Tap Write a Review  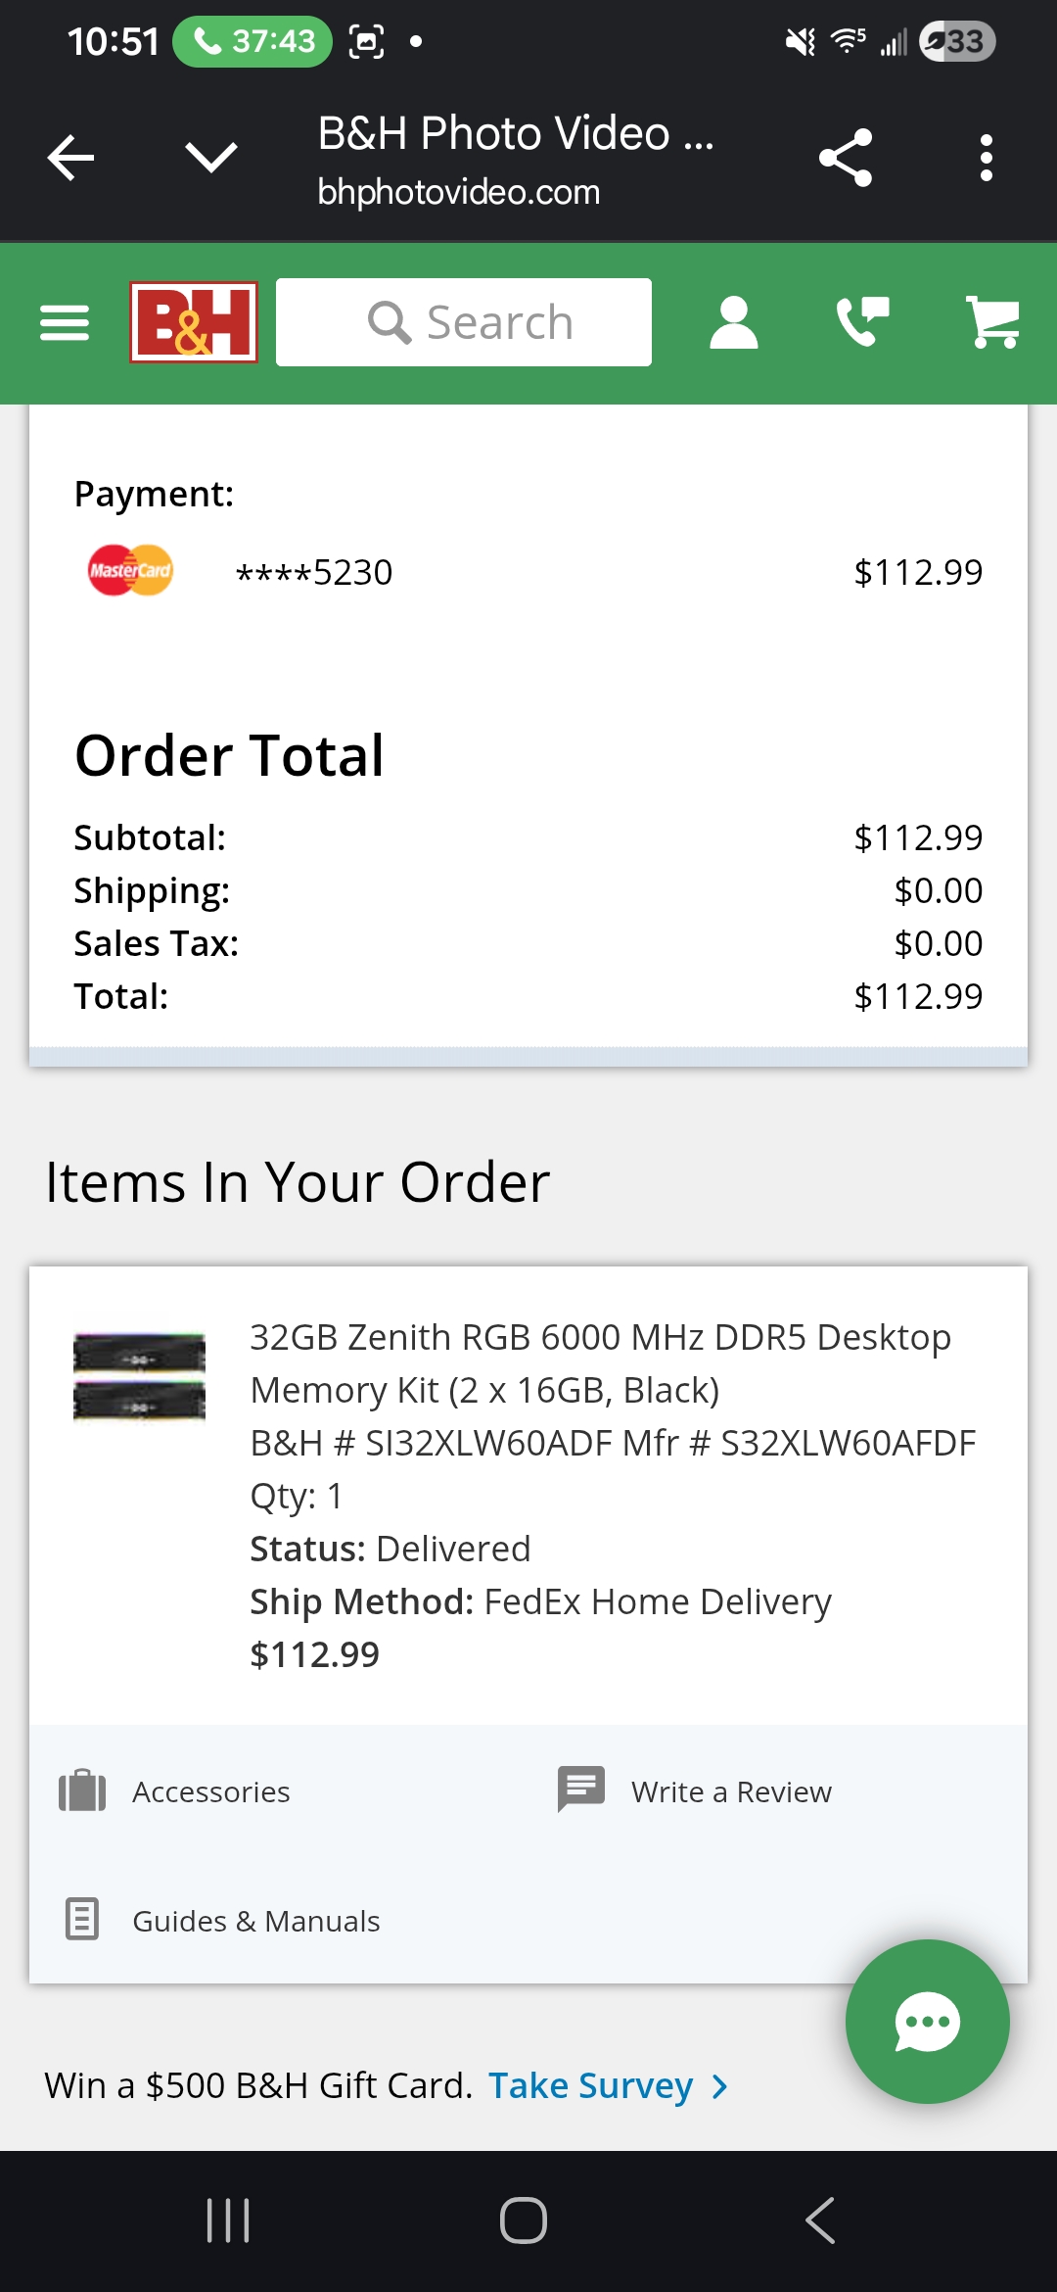[x=730, y=1791]
